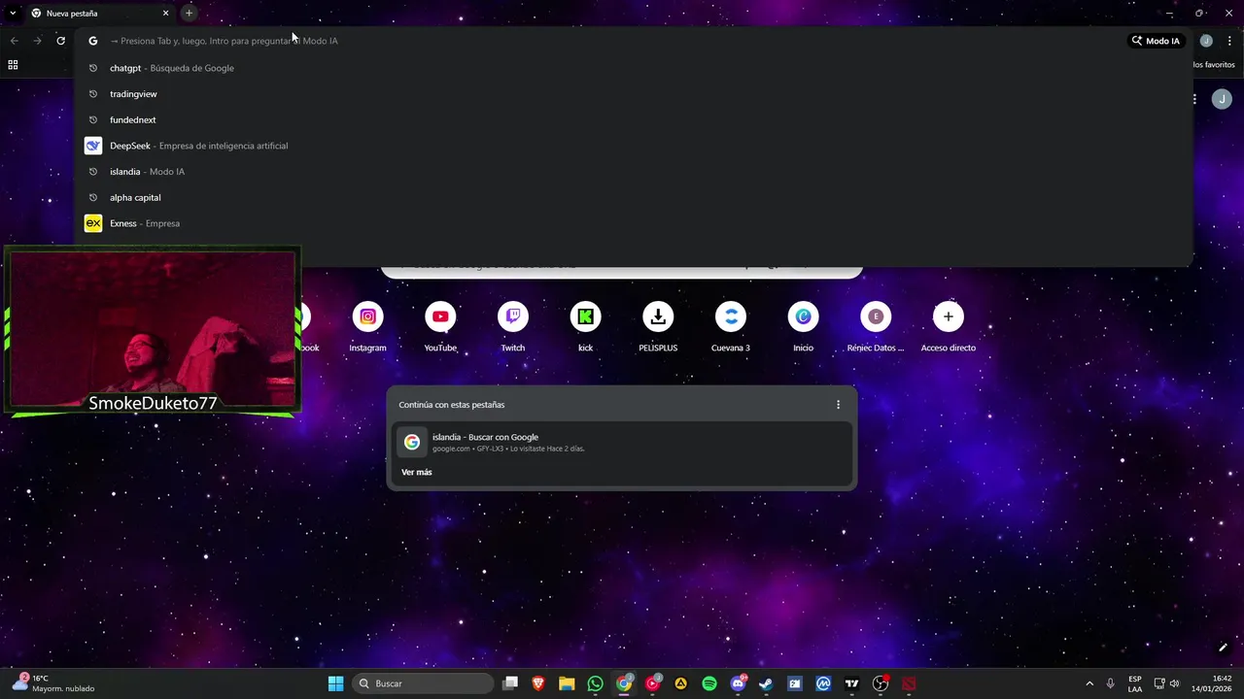
Task: Click the Ver más link
Action: [417, 472]
